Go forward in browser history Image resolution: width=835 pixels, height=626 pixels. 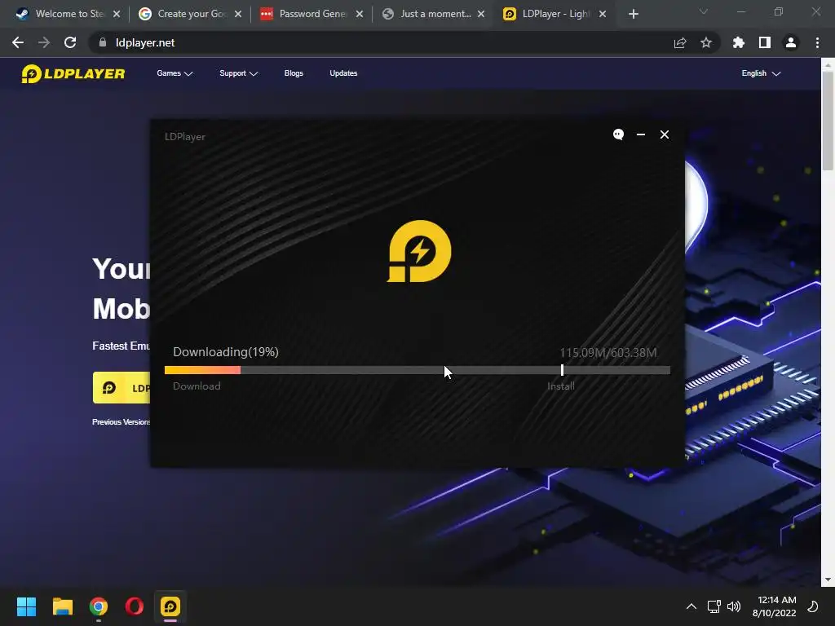click(44, 42)
